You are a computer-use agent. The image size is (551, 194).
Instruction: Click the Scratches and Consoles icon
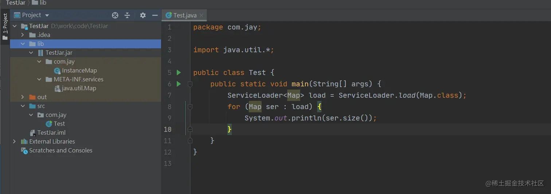pyautogui.click(x=24, y=150)
